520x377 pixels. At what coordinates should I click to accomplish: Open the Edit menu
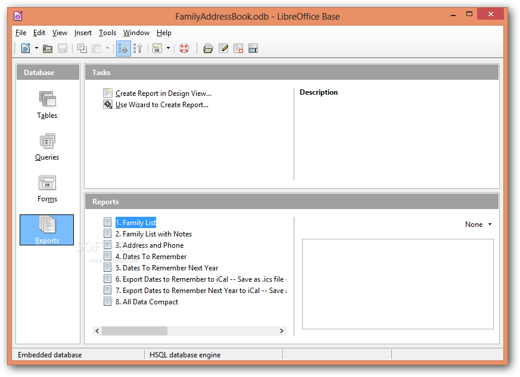[x=39, y=33]
